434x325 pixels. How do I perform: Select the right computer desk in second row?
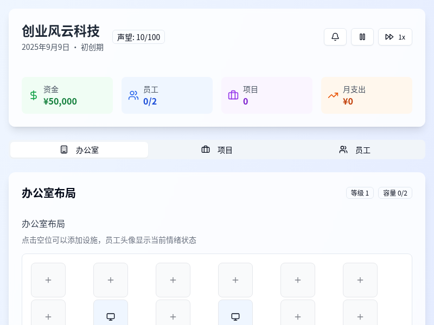pos(235,313)
